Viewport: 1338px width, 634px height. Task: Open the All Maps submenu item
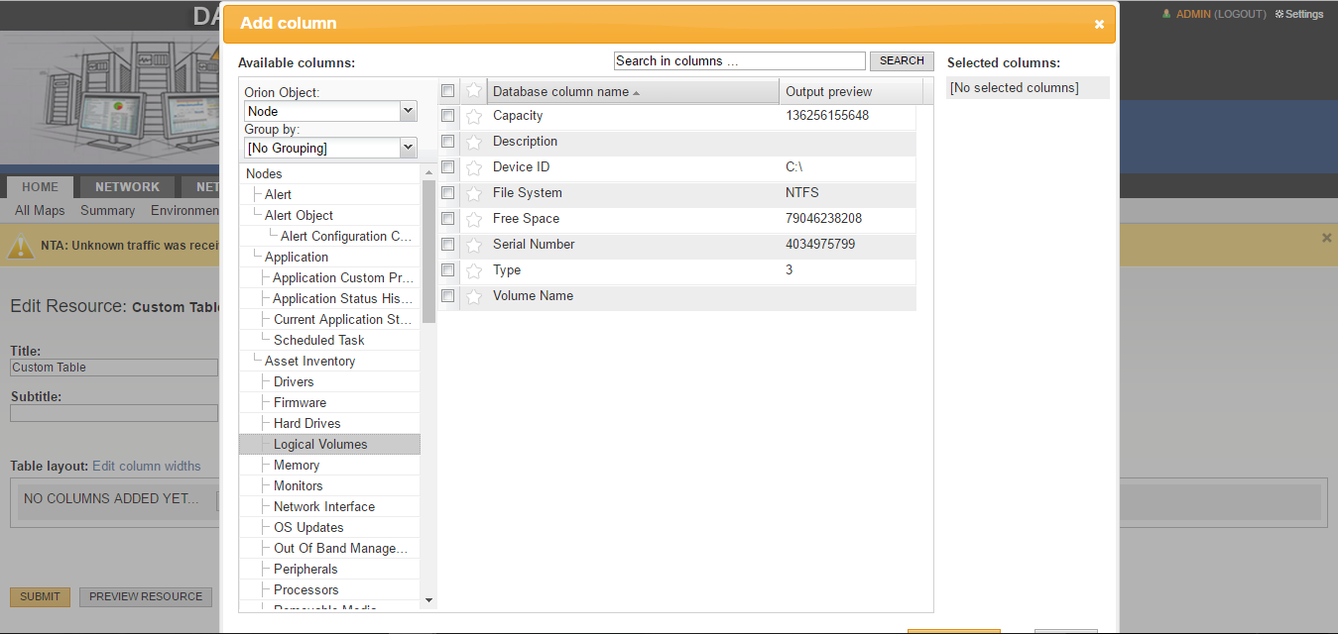pyautogui.click(x=40, y=211)
